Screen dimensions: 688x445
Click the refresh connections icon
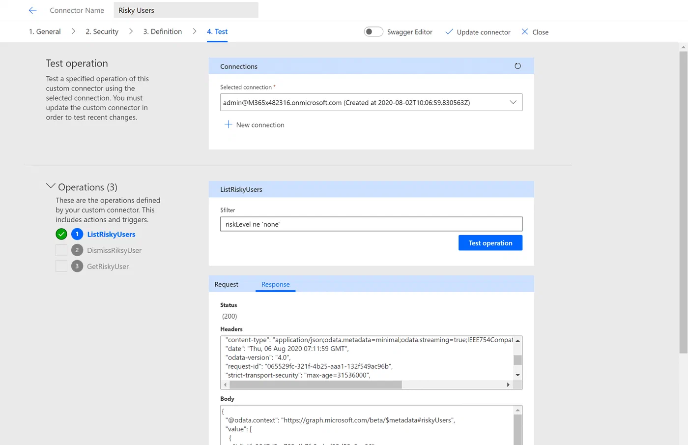coord(517,66)
